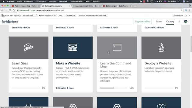Open the Notification Center icon
Viewport: 192px width, 108px height.
(188, 1)
